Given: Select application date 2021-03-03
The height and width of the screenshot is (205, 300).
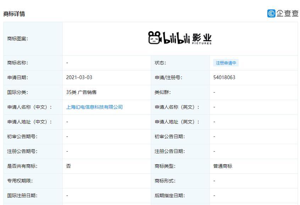Looking at the screenshot, I should 79,77.
